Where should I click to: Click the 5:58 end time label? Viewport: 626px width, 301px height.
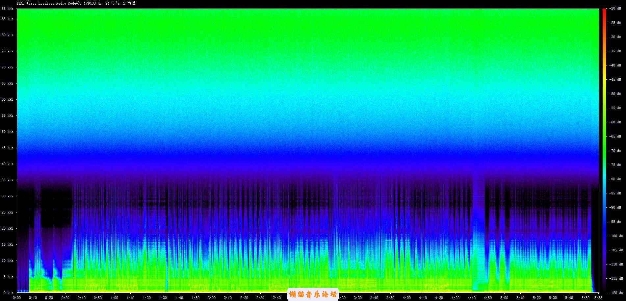598,298
